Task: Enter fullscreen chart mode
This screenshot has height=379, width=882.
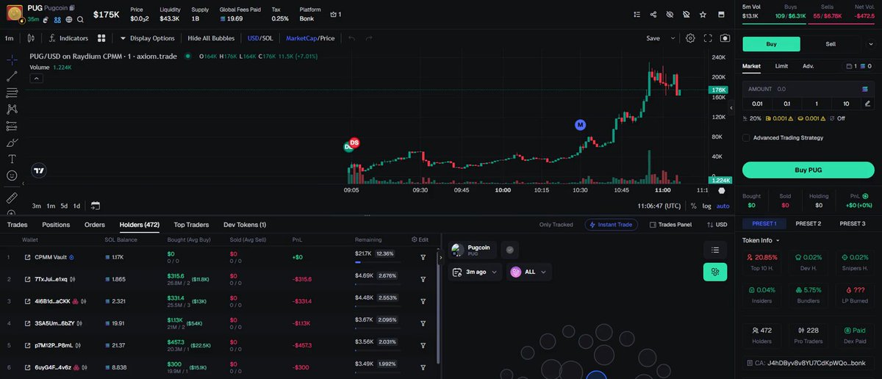Action: (x=708, y=38)
